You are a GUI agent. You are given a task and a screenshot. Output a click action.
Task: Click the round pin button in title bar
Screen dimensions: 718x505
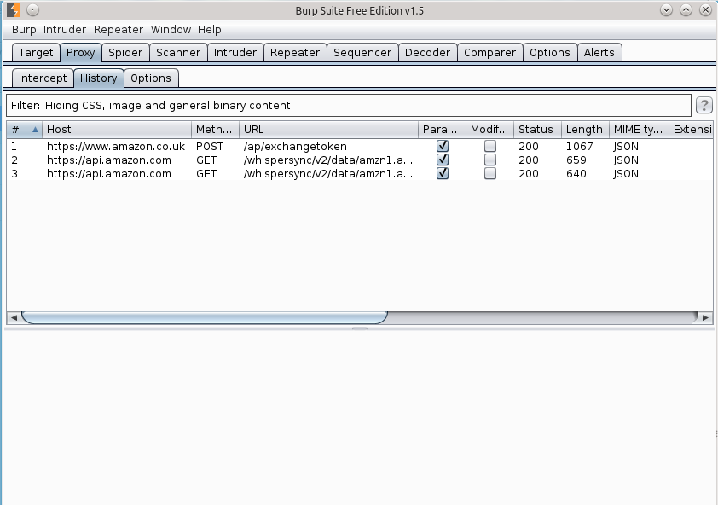(x=33, y=9)
